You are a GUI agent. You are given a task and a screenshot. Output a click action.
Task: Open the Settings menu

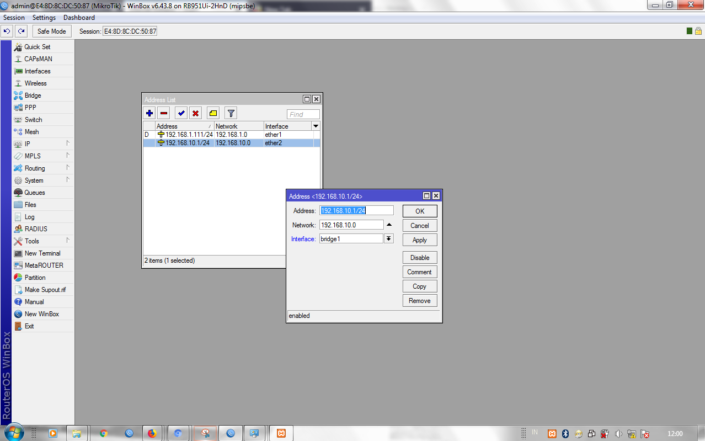pyautogui.click(x=44, y=18)
